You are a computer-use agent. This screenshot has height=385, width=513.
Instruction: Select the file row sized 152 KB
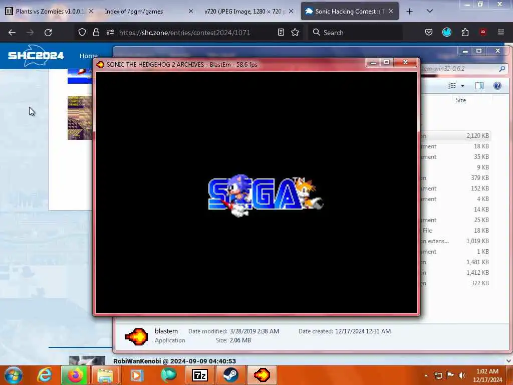click(455, 188)
